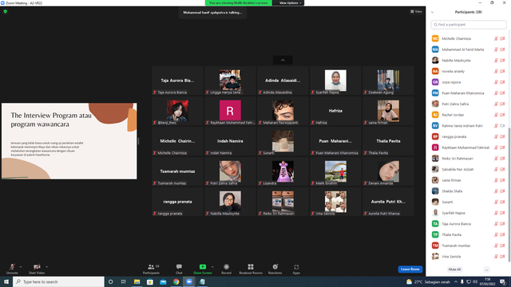The width and height of the screenshot is (511, 287).
Task: Open Mail app from the taskbar
Action: (x=163, y=281)
